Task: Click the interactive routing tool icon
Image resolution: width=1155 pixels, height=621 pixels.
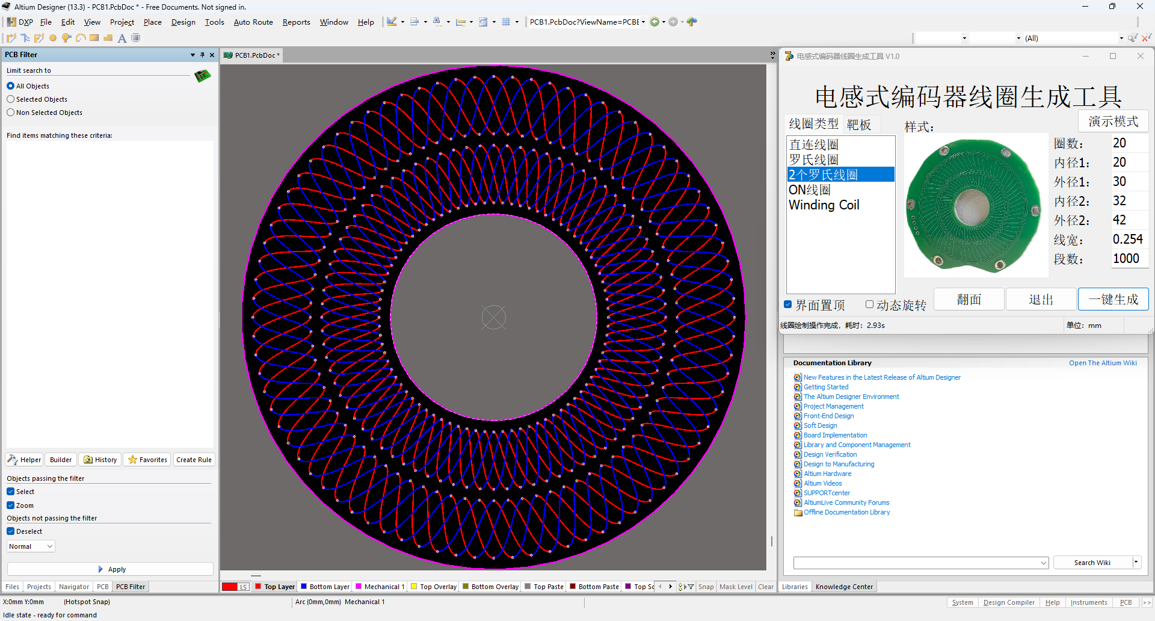Action: pyautogui.click(x=11, y=38)
